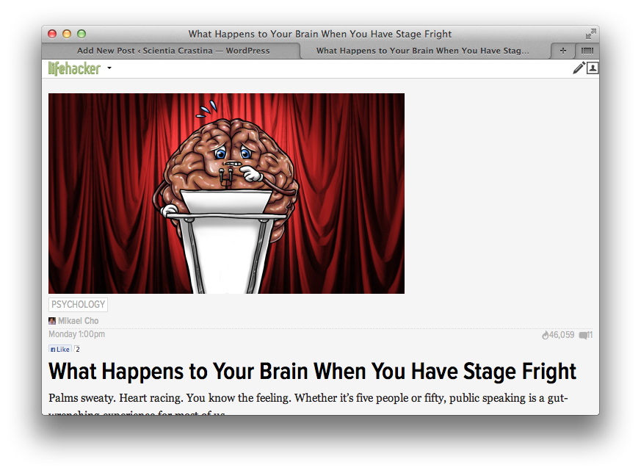Open the user profile icon
Screen dimensions: 641x473
tap(593, 68)
